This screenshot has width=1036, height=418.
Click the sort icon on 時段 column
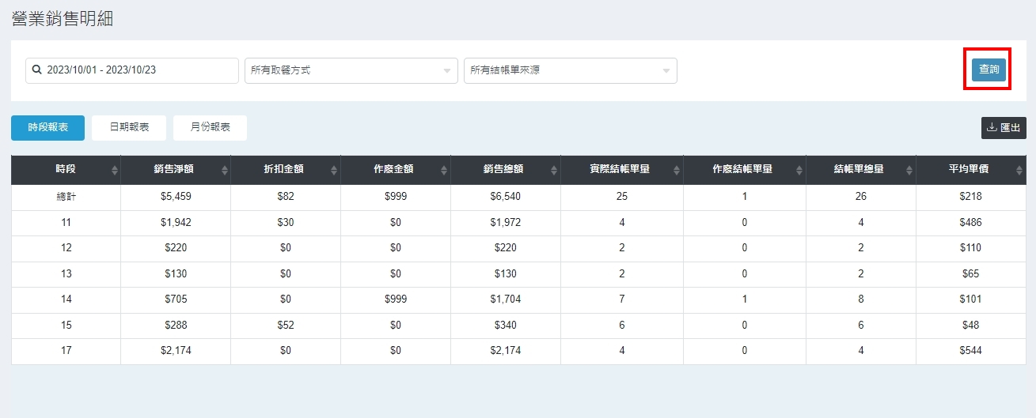(x=115, y=170)
